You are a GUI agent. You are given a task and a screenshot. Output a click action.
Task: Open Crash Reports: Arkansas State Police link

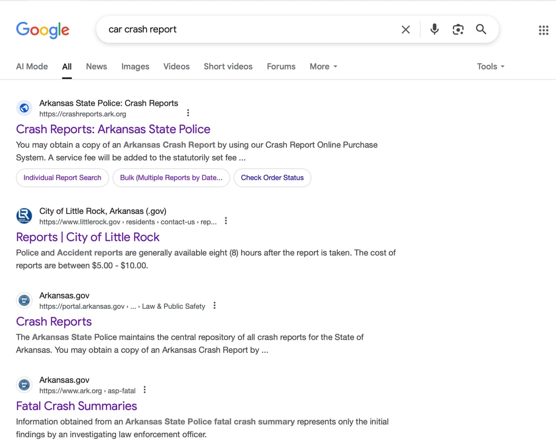coord(113,129)
